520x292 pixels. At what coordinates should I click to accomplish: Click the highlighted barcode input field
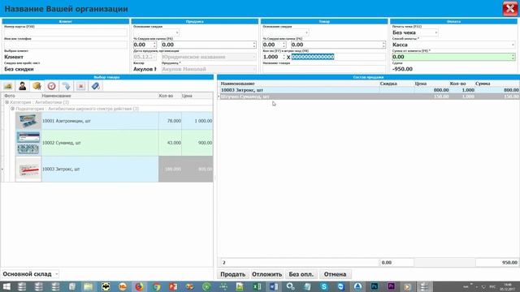tap(338, 57)
